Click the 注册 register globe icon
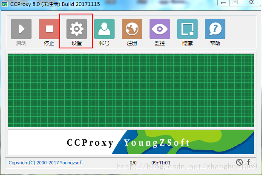Image resolution: width=262 pixels, height=175 pixels. pyautogui.click(x=132, y=29)
